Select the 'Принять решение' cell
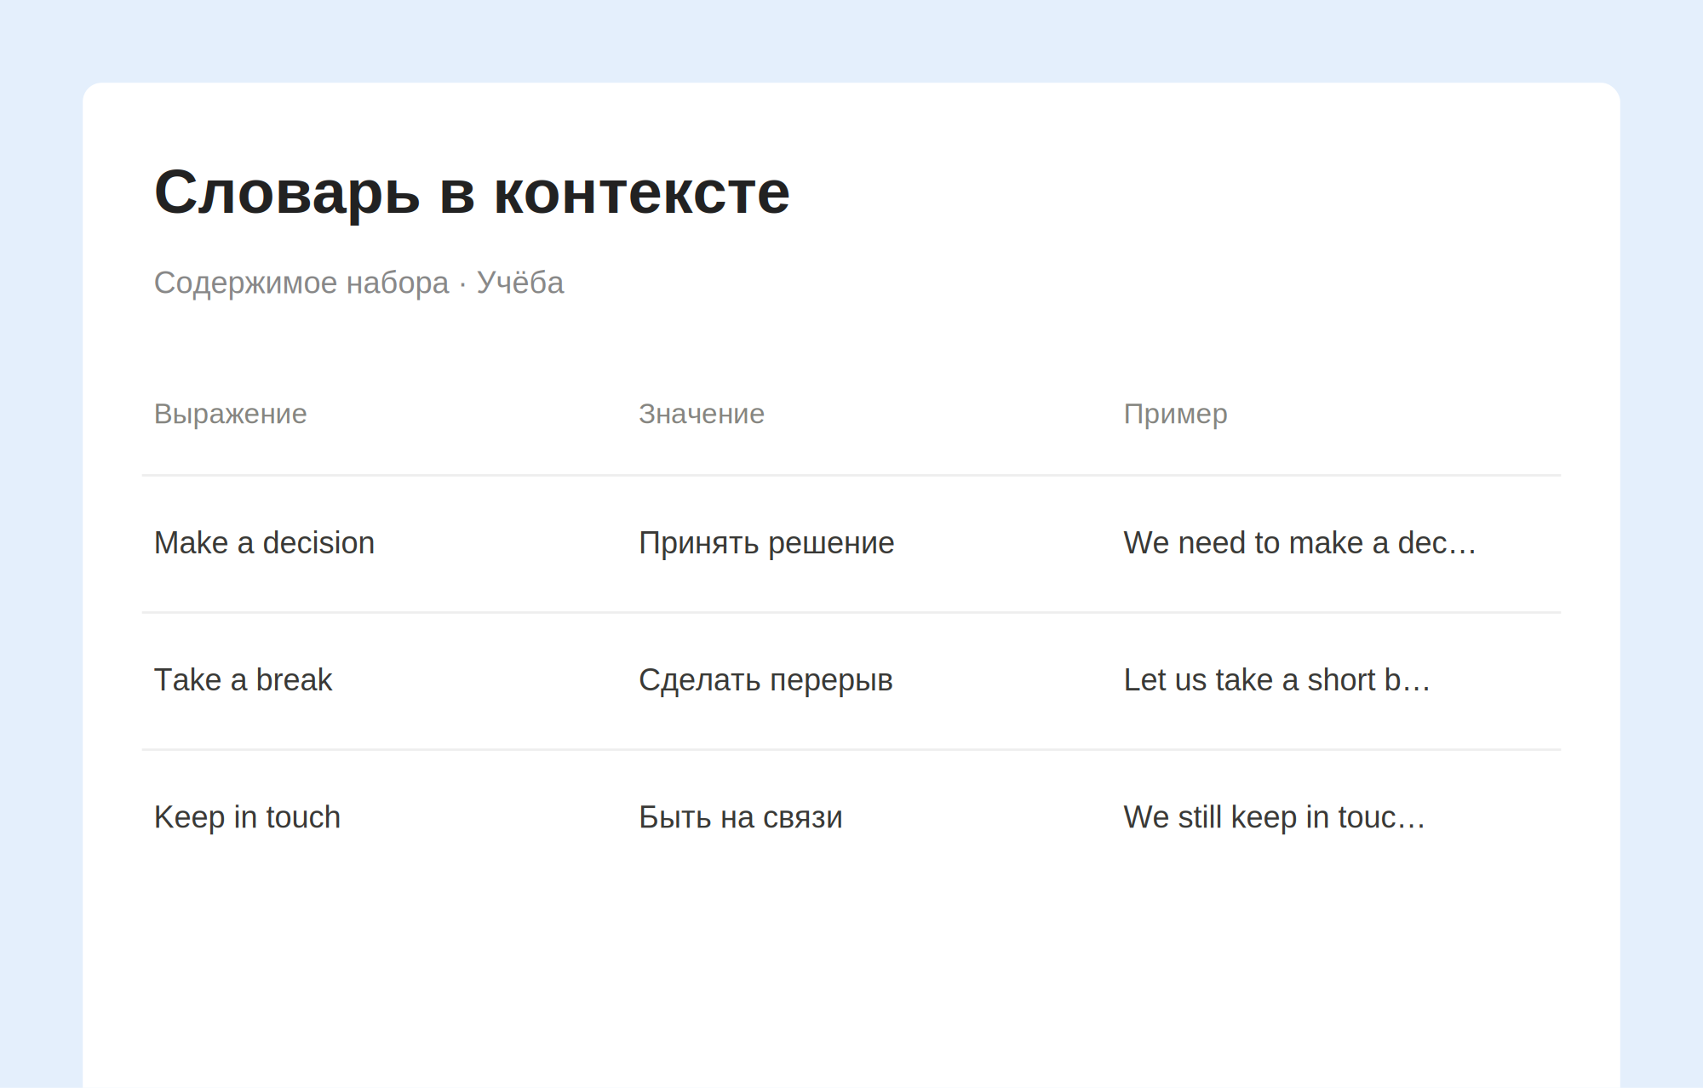Screen dimensions: 1703x1088 [766, 543]
